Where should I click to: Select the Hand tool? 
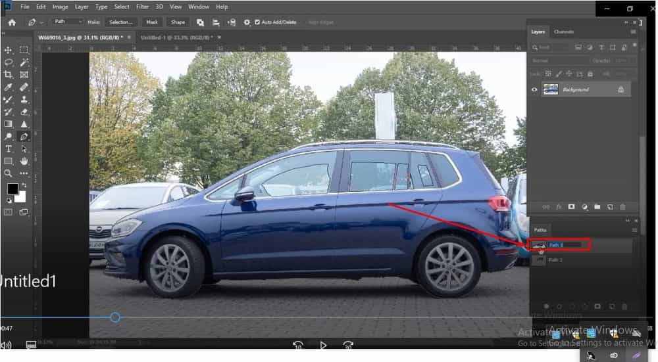point(24,162)
